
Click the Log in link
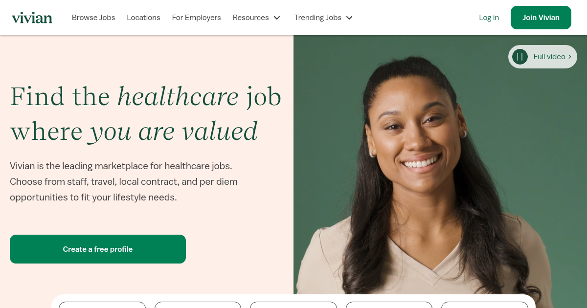(x=489, y=18)
